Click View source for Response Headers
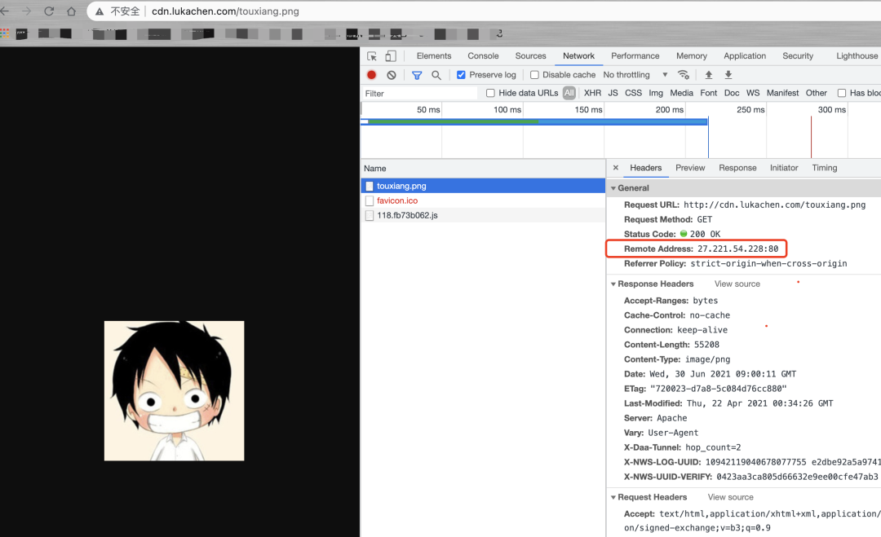This screenshot has height=537, width=881. 737,284
